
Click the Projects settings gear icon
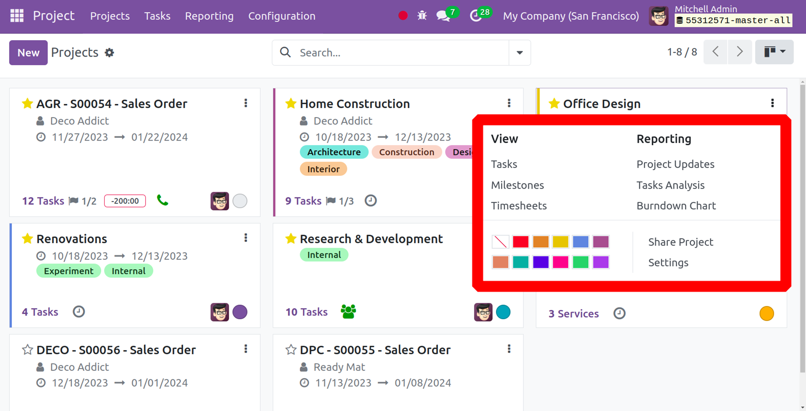tap(110, 53)
